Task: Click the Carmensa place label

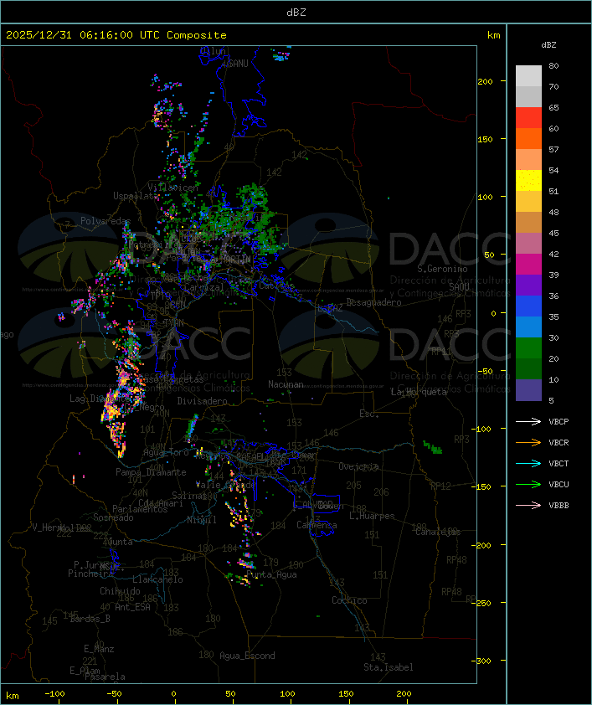Action: (x=317, y=525)
